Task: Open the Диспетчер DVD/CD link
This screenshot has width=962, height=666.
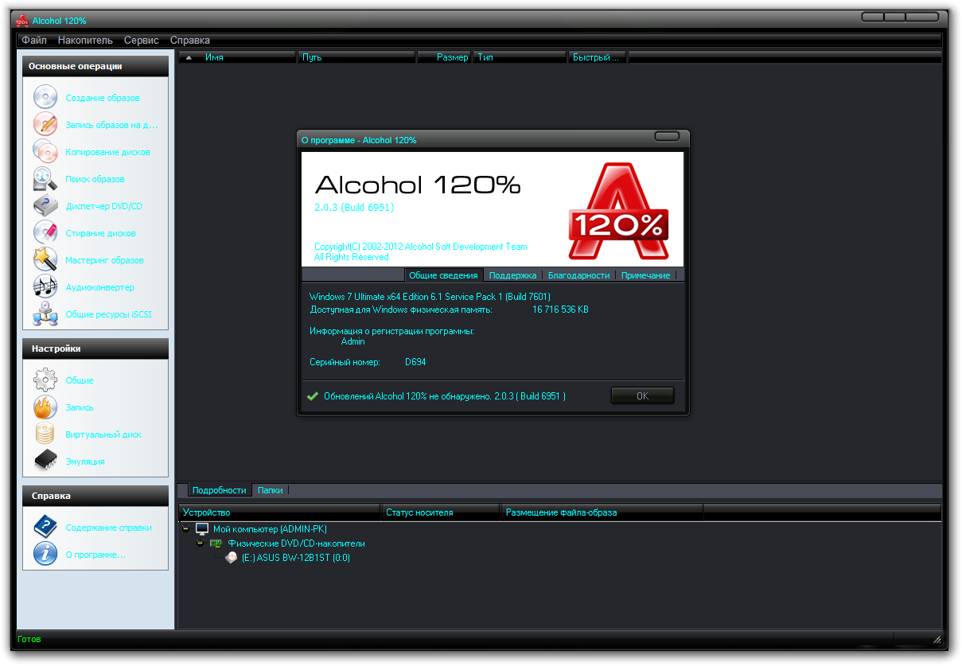Action: [x=103, y=206]
